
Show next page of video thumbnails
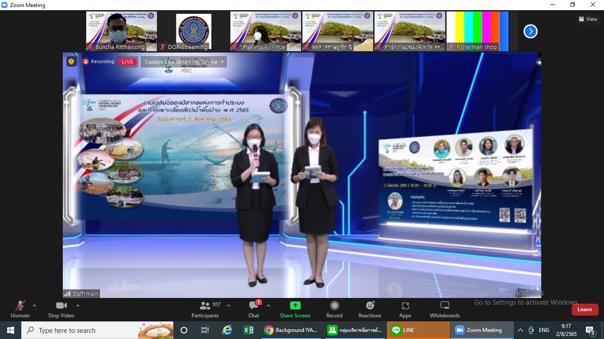pyautogui.click(x=530, y=31)
